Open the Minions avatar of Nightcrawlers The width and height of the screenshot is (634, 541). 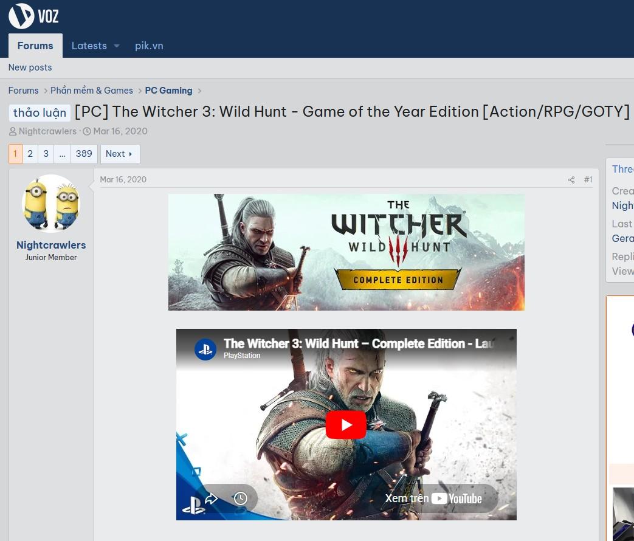tap(51, 204)
